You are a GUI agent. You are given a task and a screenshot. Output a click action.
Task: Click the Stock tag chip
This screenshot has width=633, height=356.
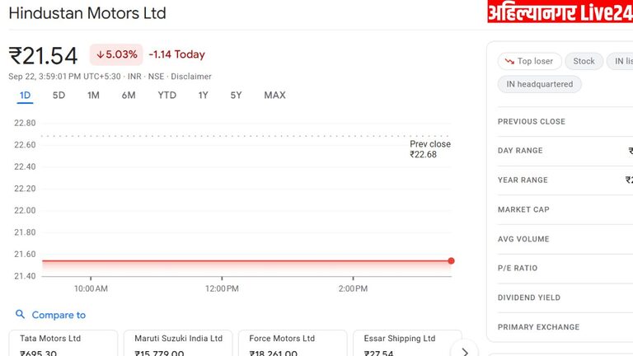click(584, 61)
